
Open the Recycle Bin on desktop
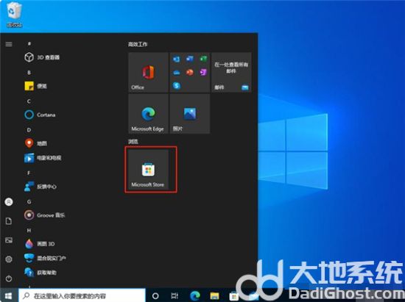point(15,14)
